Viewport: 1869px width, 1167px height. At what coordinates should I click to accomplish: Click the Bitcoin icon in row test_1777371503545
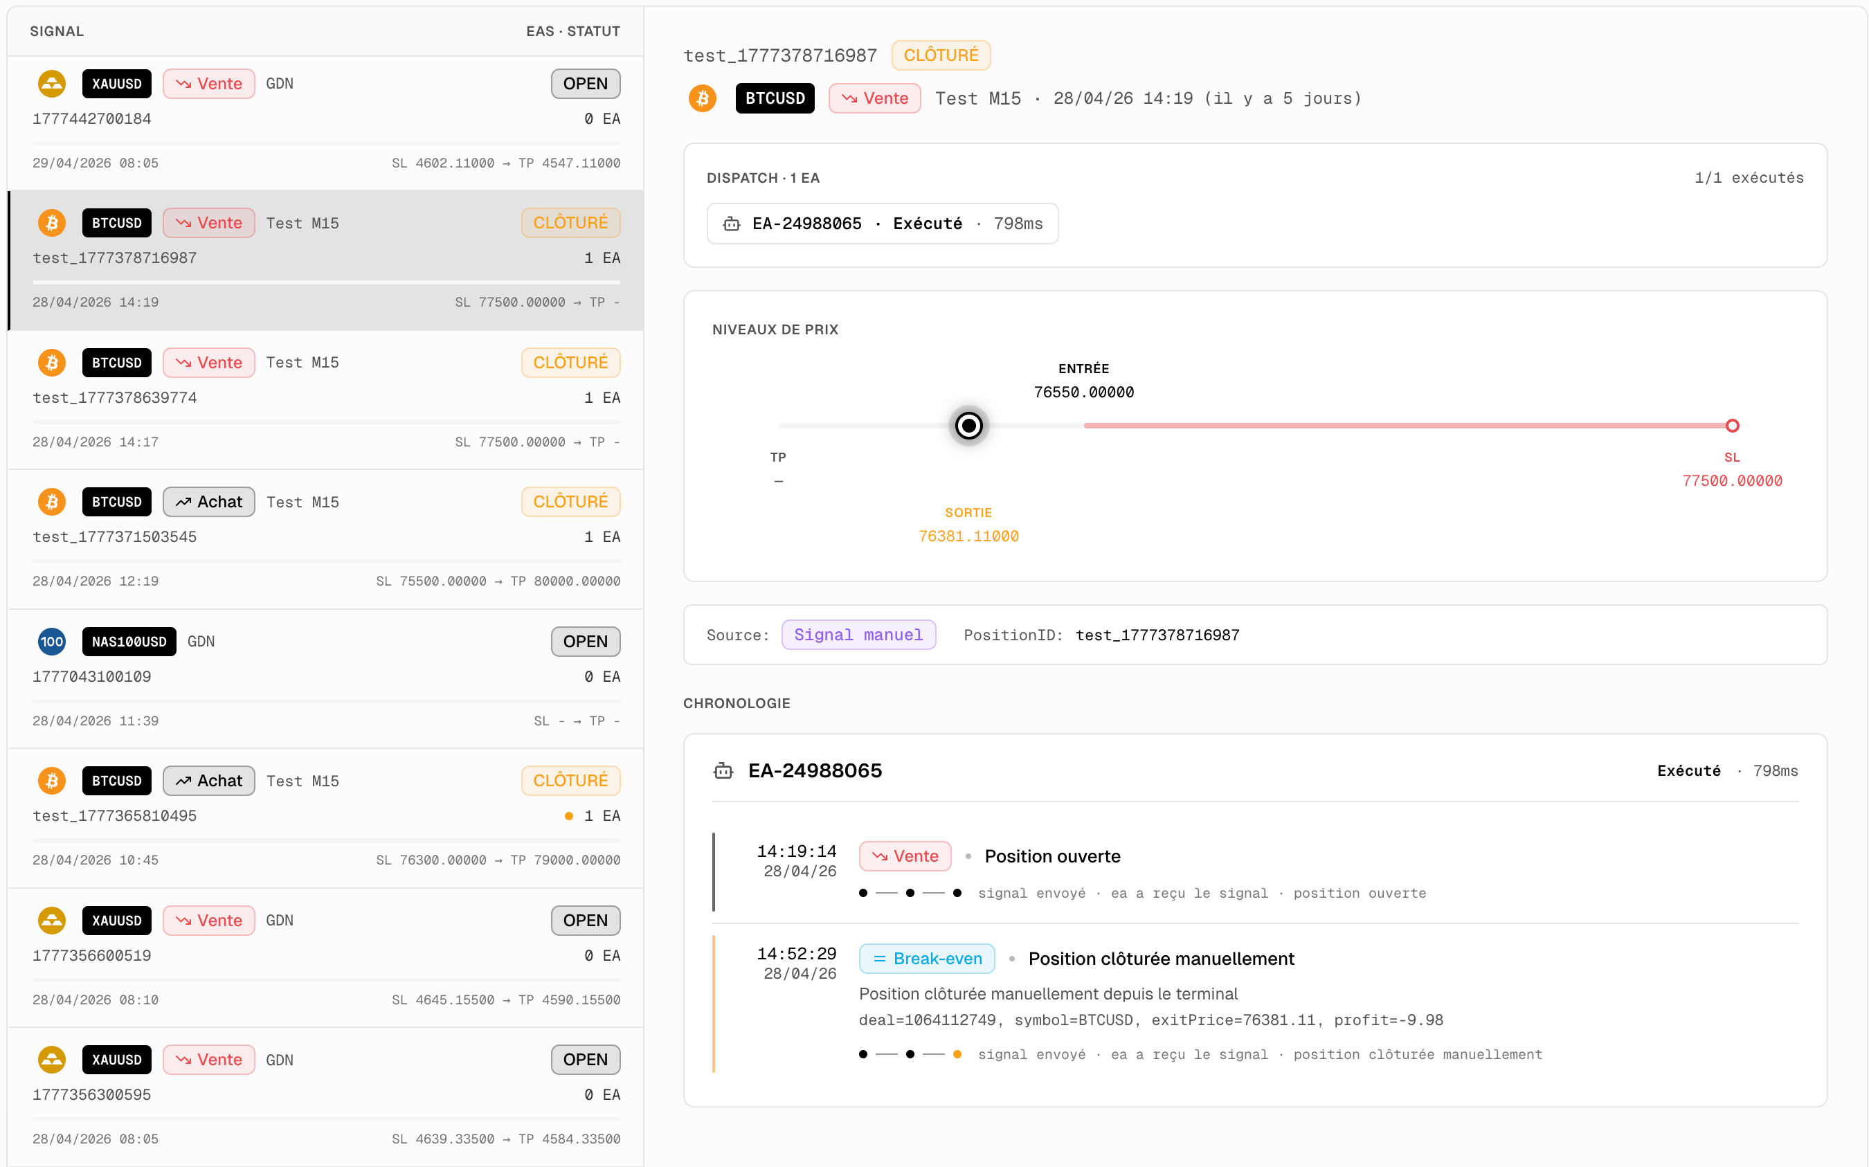pyautogui.click(x=52, y=502)
